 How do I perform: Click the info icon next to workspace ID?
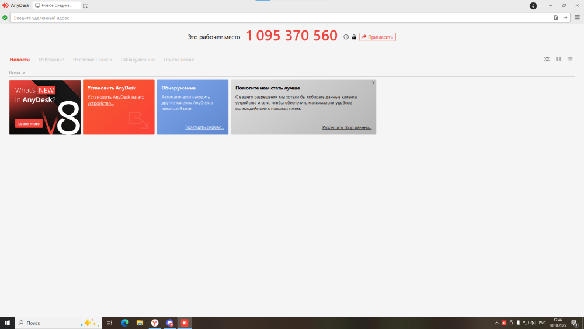coord(346,37)
